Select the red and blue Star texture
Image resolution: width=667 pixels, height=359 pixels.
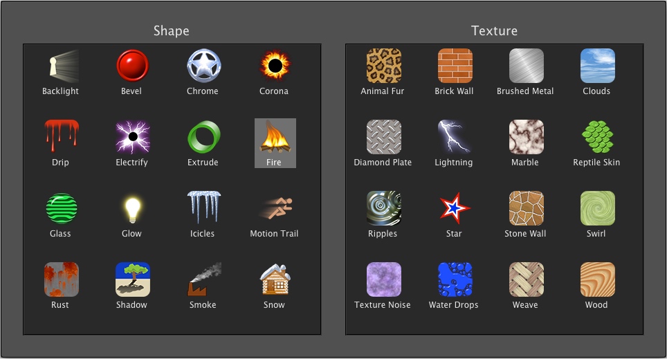455,208
